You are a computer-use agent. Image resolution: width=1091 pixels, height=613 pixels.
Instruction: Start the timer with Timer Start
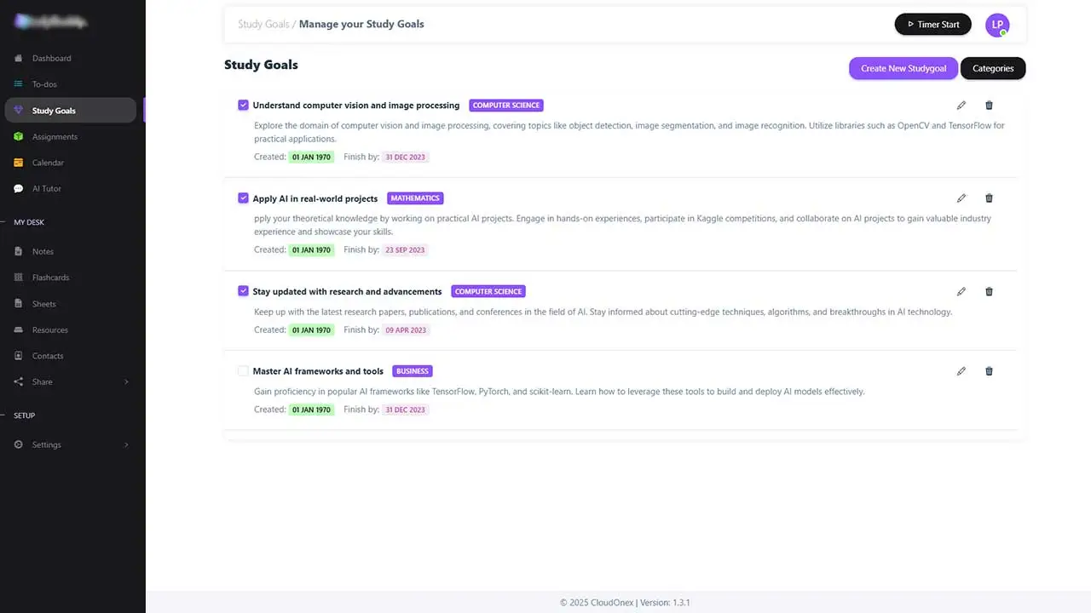(932, 25)
